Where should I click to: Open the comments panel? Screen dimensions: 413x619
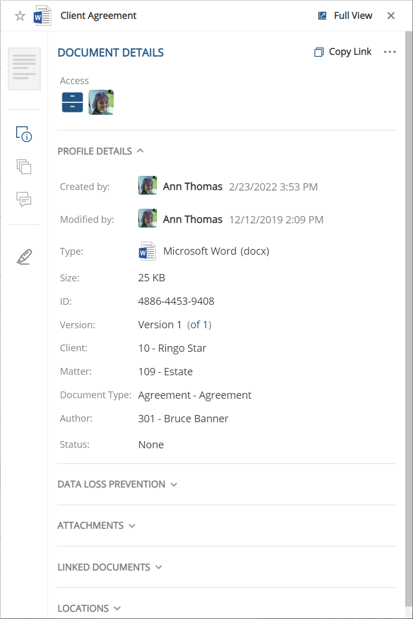point(24,200)
